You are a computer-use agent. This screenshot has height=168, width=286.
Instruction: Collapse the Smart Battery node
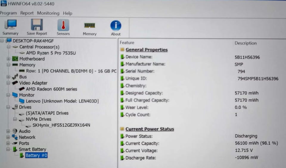click(8, 149)
